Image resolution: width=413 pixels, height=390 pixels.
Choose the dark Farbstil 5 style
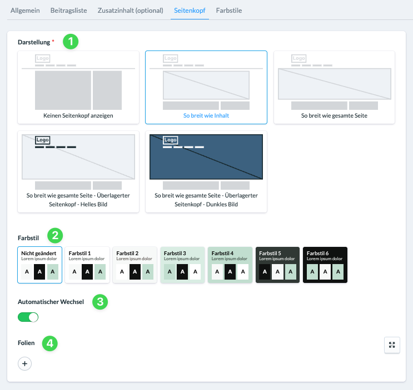tap(277, 265)
